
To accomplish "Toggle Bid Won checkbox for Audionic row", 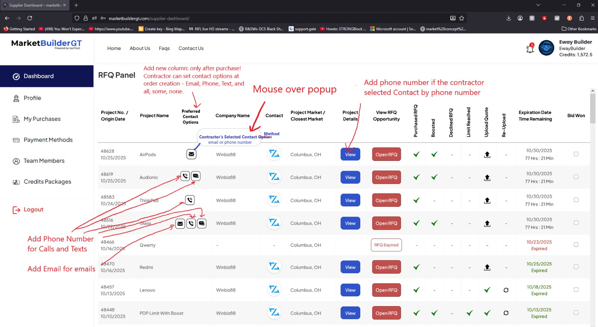I will coord(576,177).
